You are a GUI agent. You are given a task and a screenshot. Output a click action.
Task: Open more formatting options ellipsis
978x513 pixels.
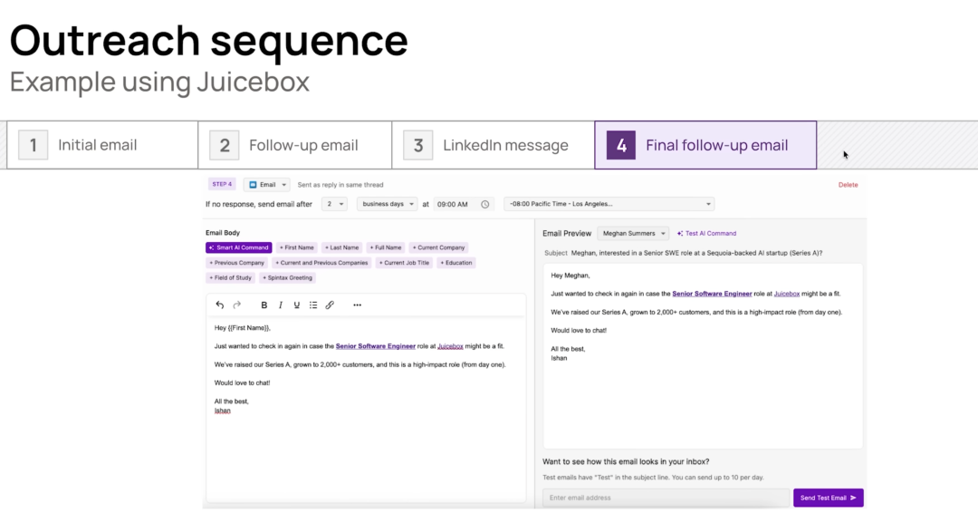357,305
